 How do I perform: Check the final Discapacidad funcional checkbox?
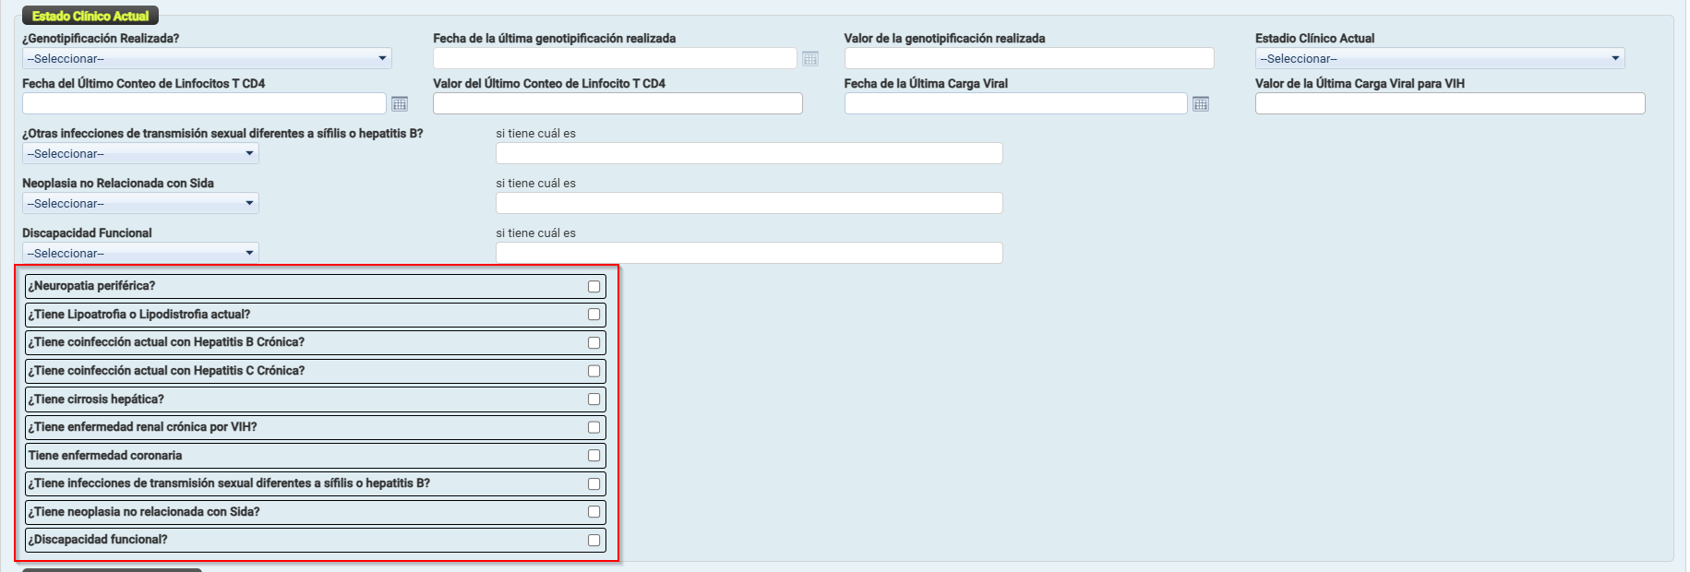click(593, 541)
